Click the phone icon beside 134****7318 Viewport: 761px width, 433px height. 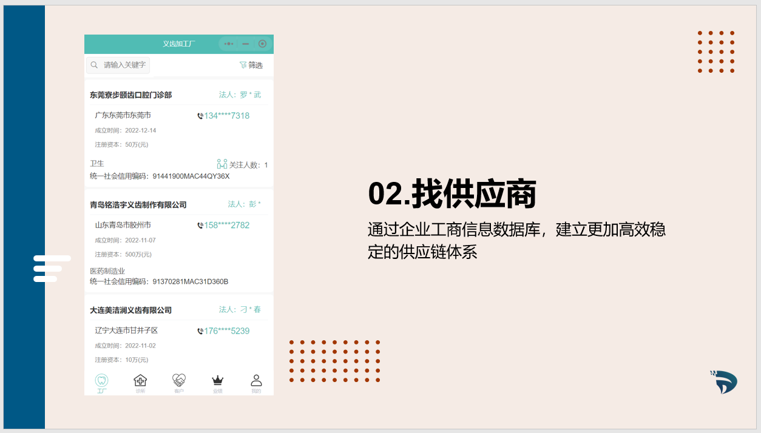200,116
